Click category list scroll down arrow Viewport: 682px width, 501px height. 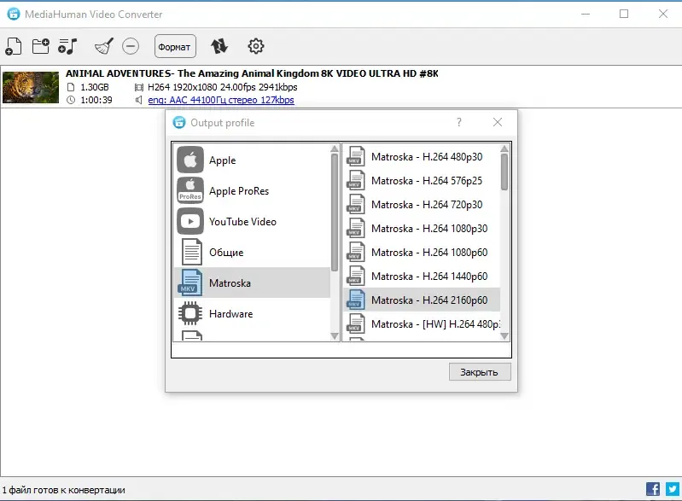(x=335, y=335)
